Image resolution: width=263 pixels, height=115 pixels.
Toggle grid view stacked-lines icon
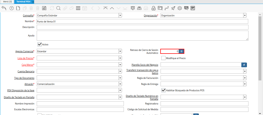coord(78,8)
